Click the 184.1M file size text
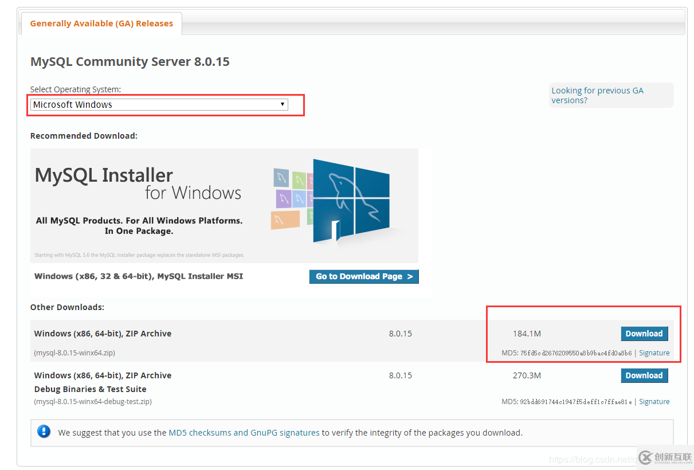The width and height of the screenshot is (694, 470). (x=527, y=334)
